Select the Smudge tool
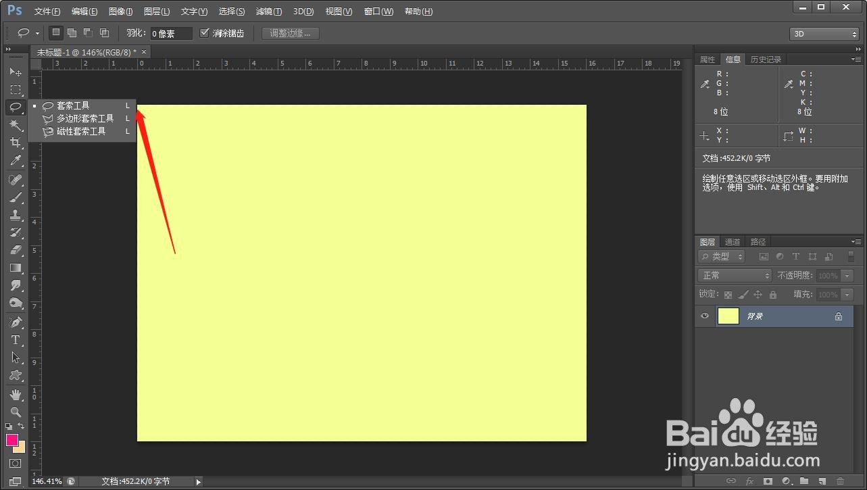Viewport: 867px width, 490px height. pyautogui.click(x=15, y=285)
